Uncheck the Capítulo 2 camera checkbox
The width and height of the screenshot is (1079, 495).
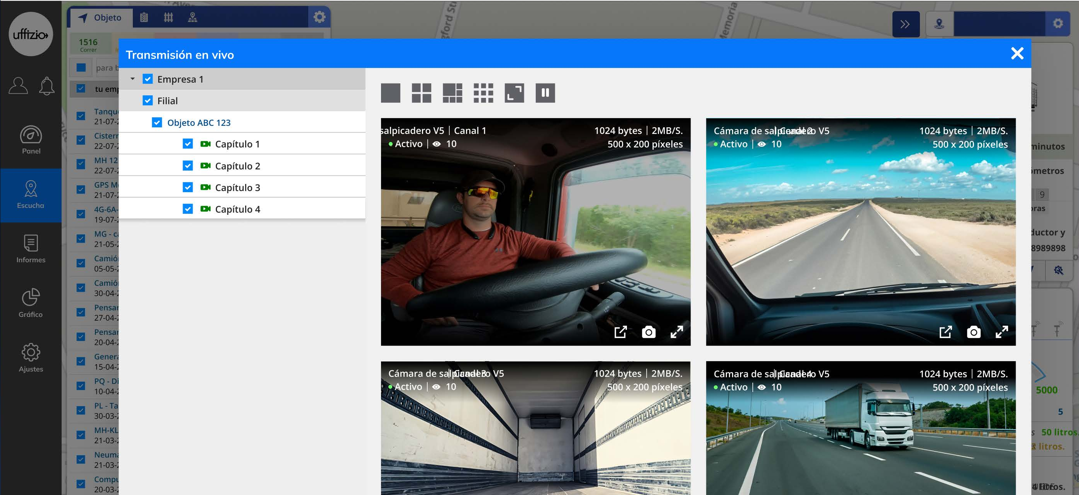188,166
